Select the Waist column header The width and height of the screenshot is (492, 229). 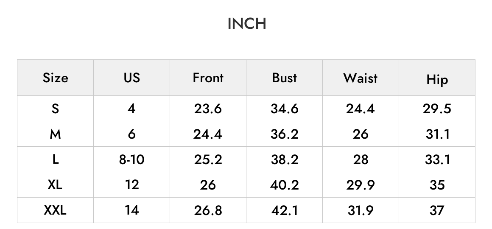(361, 78)
